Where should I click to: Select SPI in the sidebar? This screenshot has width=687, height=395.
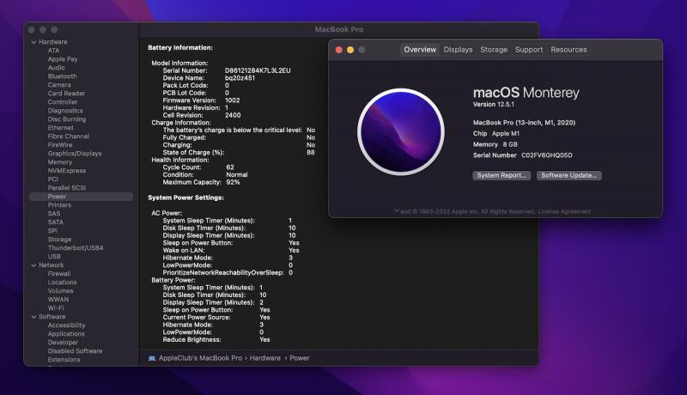52,231
